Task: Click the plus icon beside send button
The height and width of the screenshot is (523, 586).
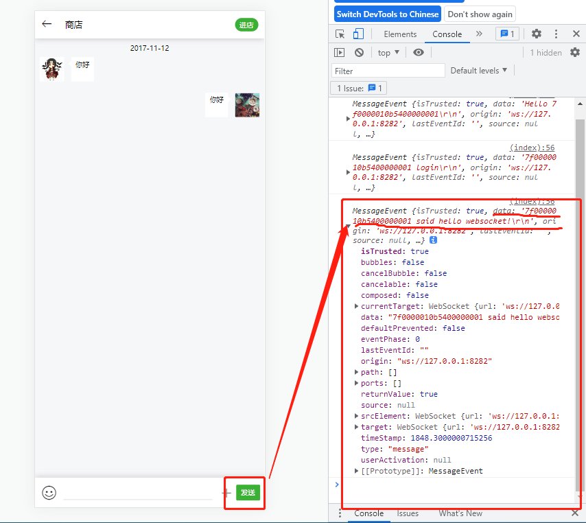Action: click(x=226, y=493)
